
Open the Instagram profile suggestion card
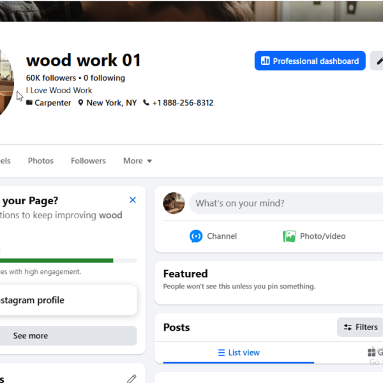point(68,300)
